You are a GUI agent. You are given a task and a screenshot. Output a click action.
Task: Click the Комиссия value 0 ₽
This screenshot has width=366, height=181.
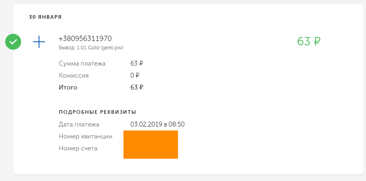[135, 76]
